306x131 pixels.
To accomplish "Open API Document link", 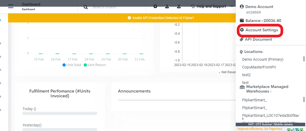I will (258, 39).
